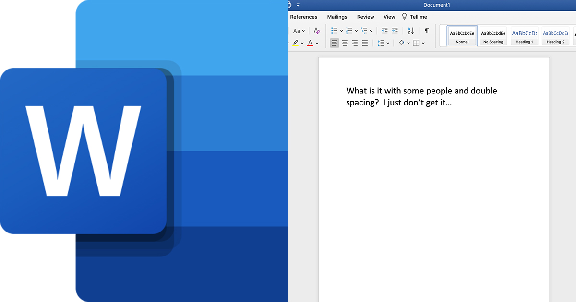Open the highlight color dropdown arrow
The height and width of the screenshot is (302, 576).
point(302,44)
